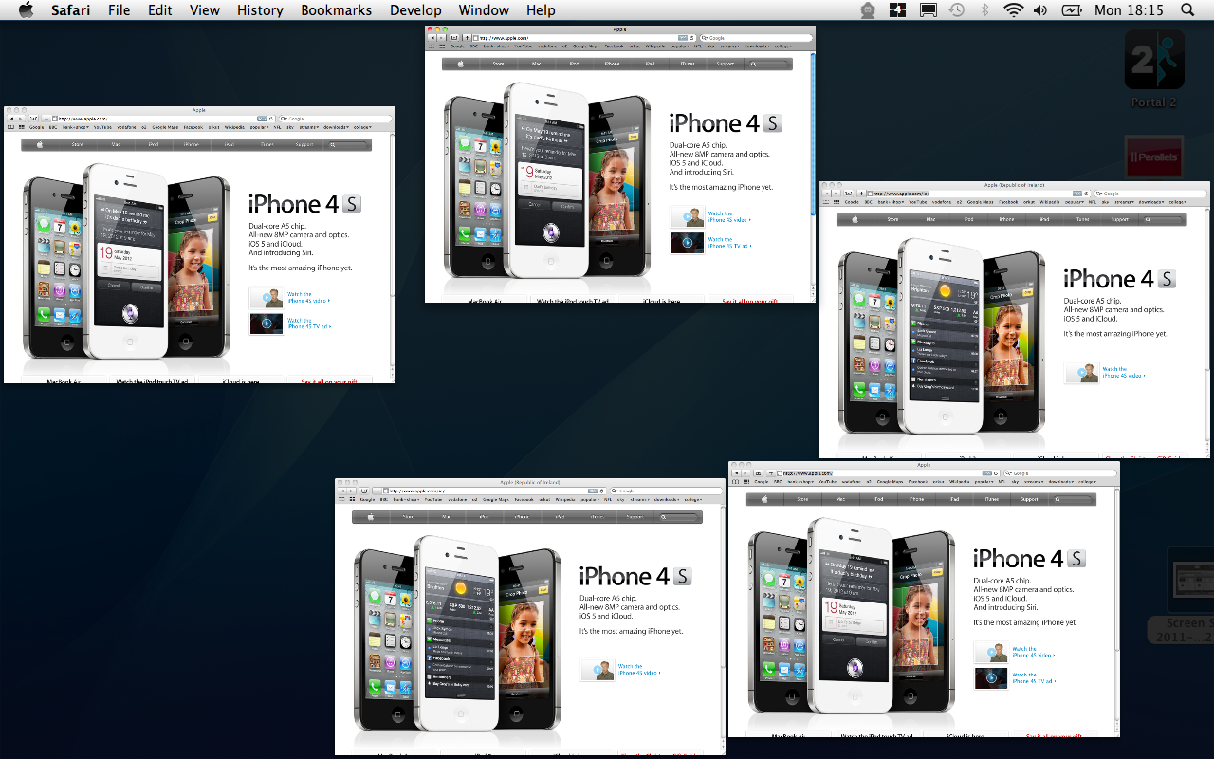Click Back arrow in bottom-right Safari window
The height and width of the screenshot is (759, 1214).
pos(735,473)
